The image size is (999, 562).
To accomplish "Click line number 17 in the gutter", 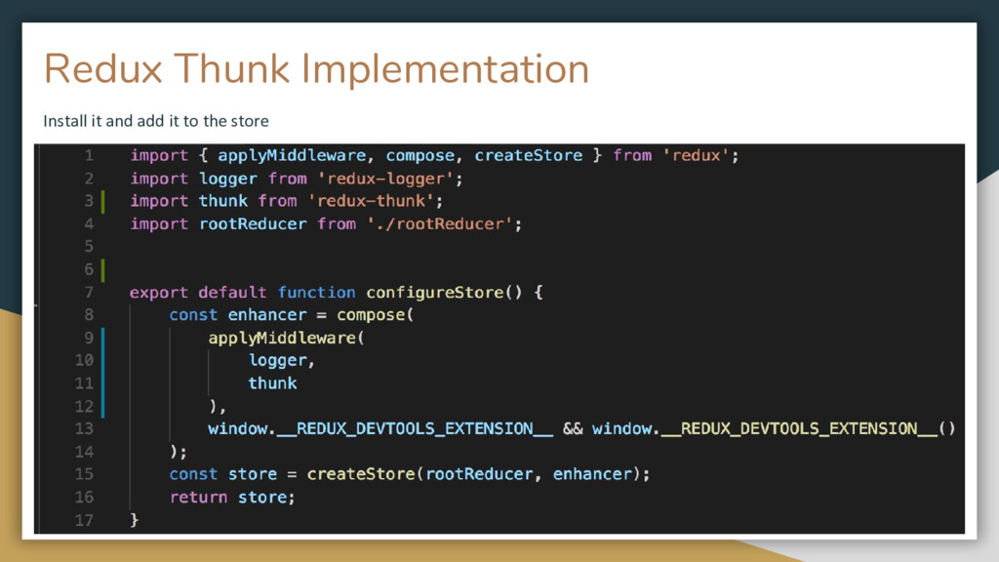I will (x=84, y=520).
